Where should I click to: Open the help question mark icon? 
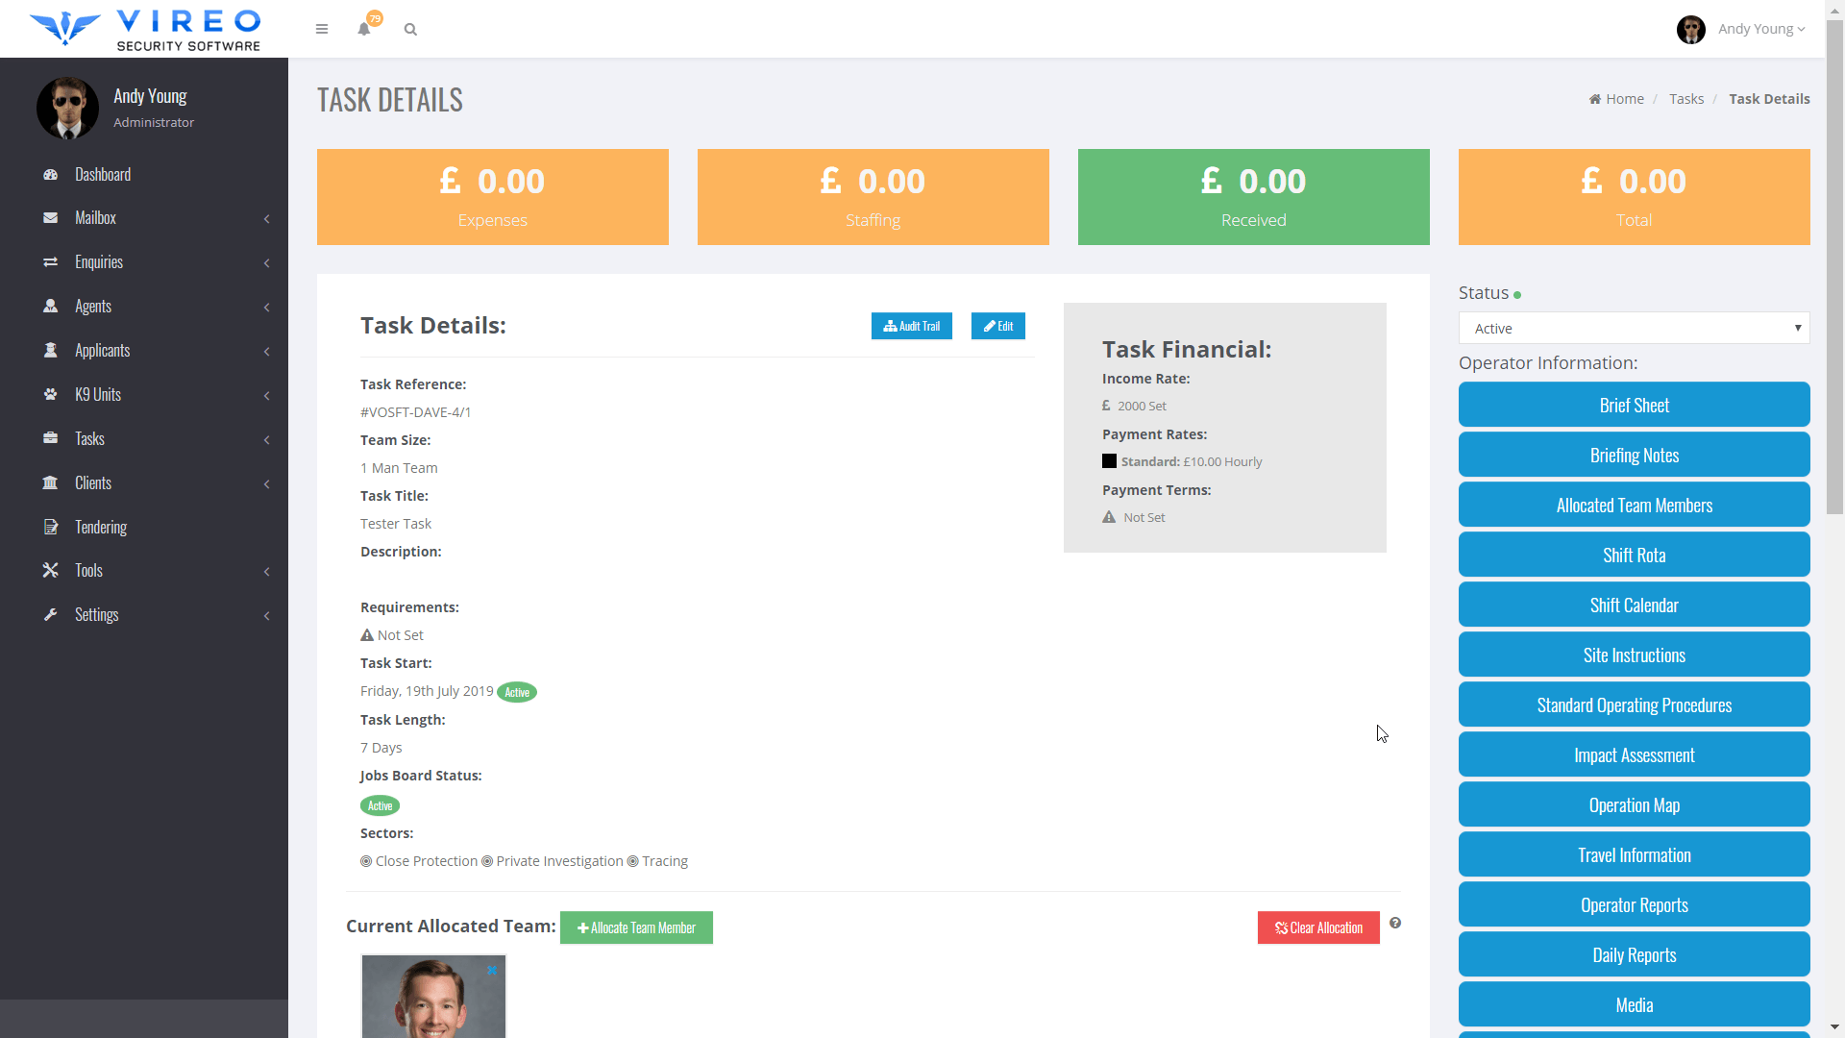coord(1396,923)
